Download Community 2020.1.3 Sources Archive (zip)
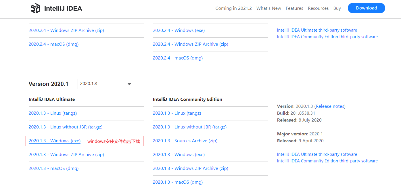401x192 pixels. 185,141
